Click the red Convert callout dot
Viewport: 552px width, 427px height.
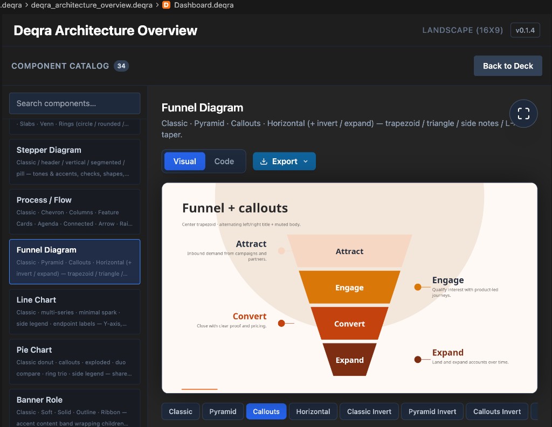pyautogui.click(x=281, y=323)
